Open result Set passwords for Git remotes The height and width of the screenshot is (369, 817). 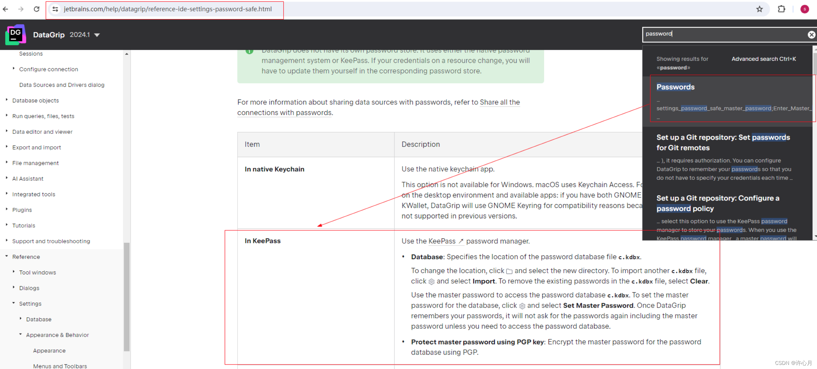coord(723,142)
